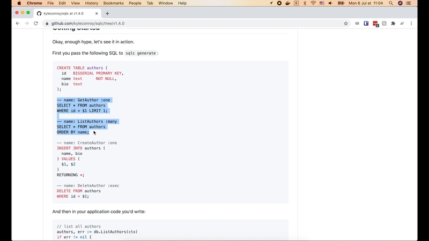
Task: Open Spotlight search magnifier
Action: [391, 3]
